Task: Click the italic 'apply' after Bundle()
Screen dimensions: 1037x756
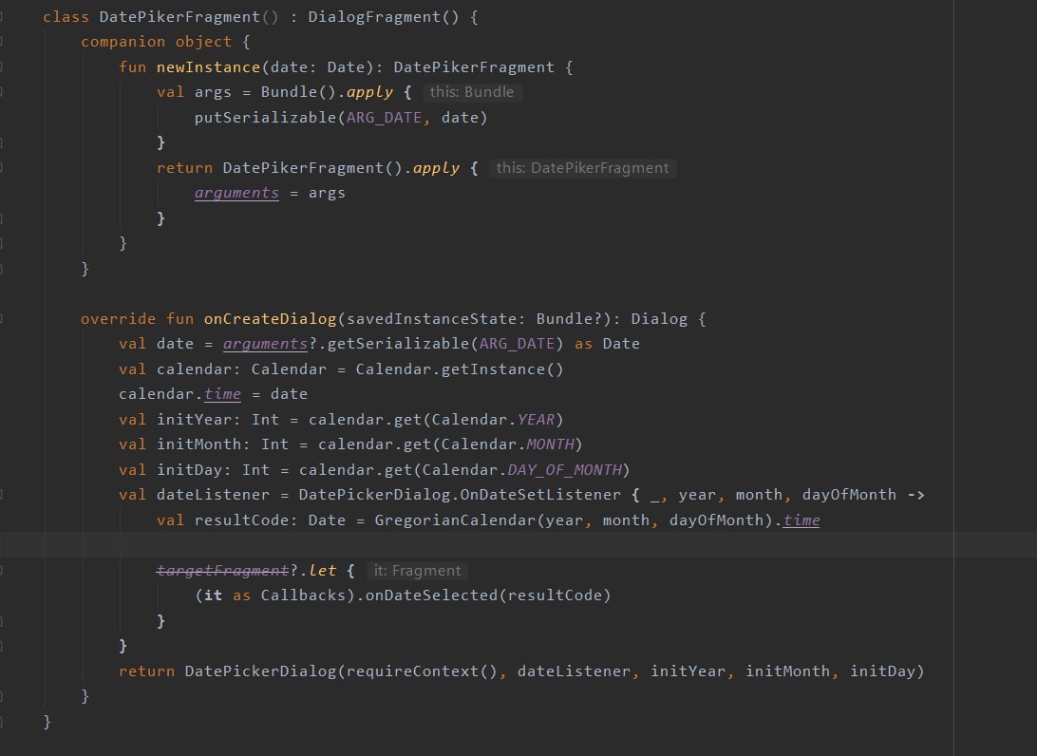Action: (x=369, y=92)
